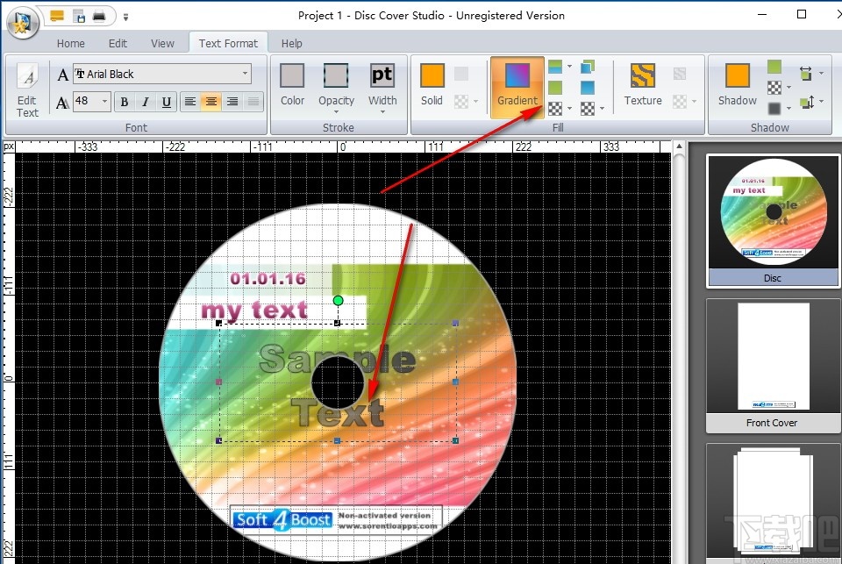Open the Print tool in quick access toolbar
This screenshot has height=564, width=842.
coord(98,15)
